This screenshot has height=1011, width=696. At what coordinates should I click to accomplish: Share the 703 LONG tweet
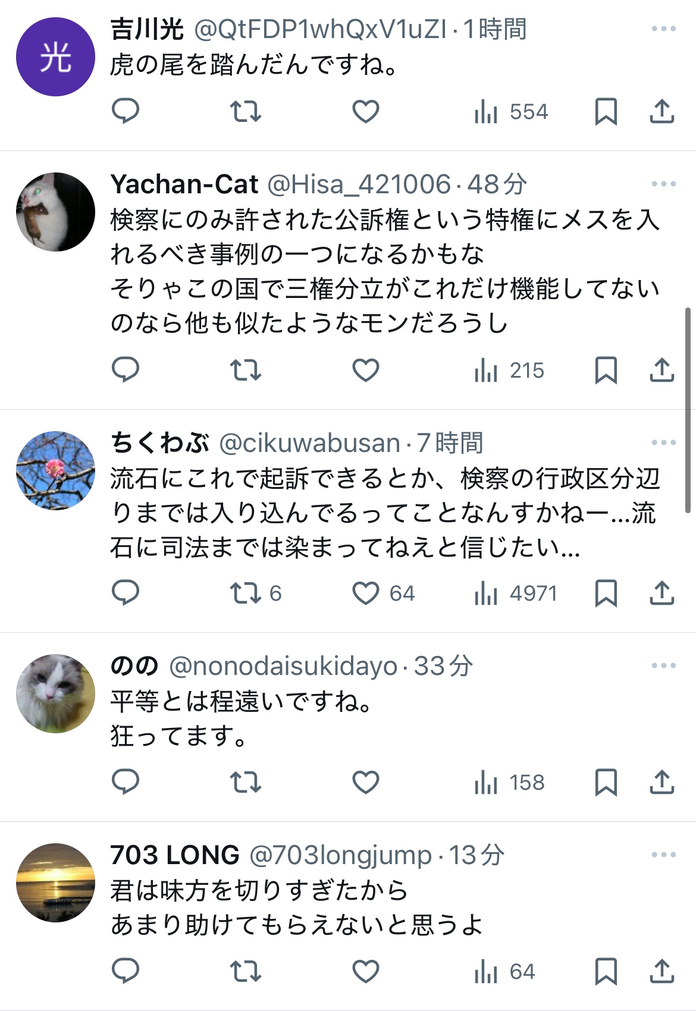(x=661, y=971)
